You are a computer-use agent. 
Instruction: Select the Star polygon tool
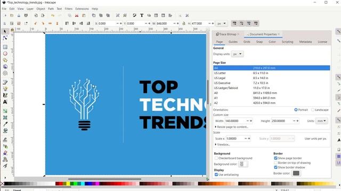point(5,60)
